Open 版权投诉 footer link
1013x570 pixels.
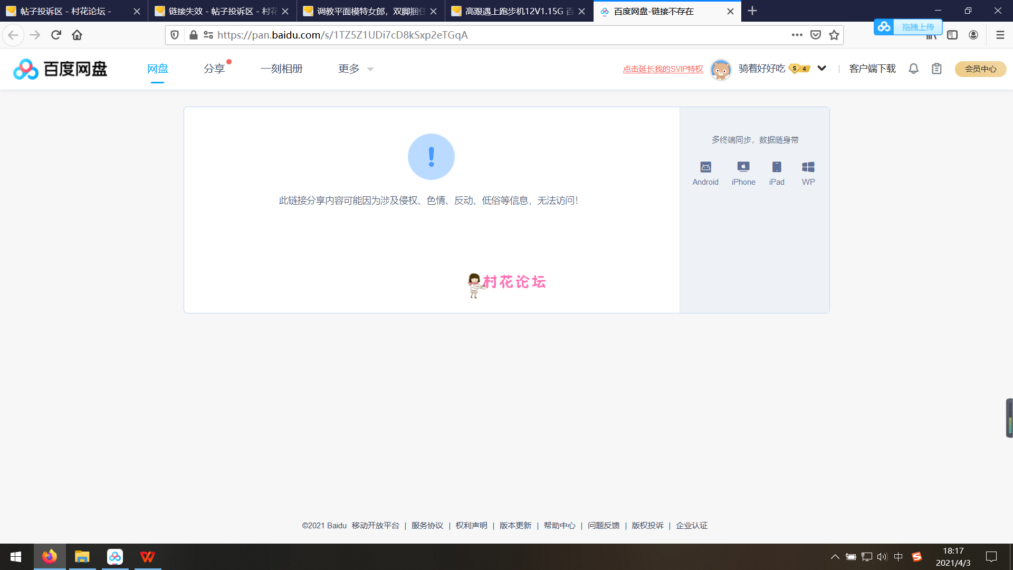pyautogui.click(x=647, y=526)
